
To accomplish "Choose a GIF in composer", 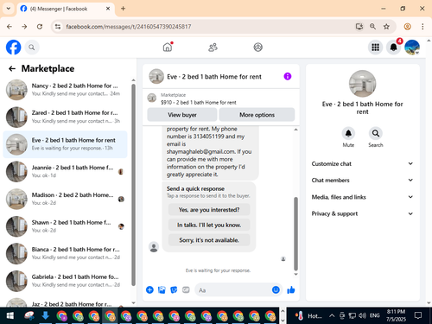I will 186,289.
